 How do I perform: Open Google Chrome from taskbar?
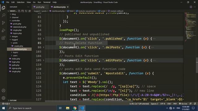75,108
